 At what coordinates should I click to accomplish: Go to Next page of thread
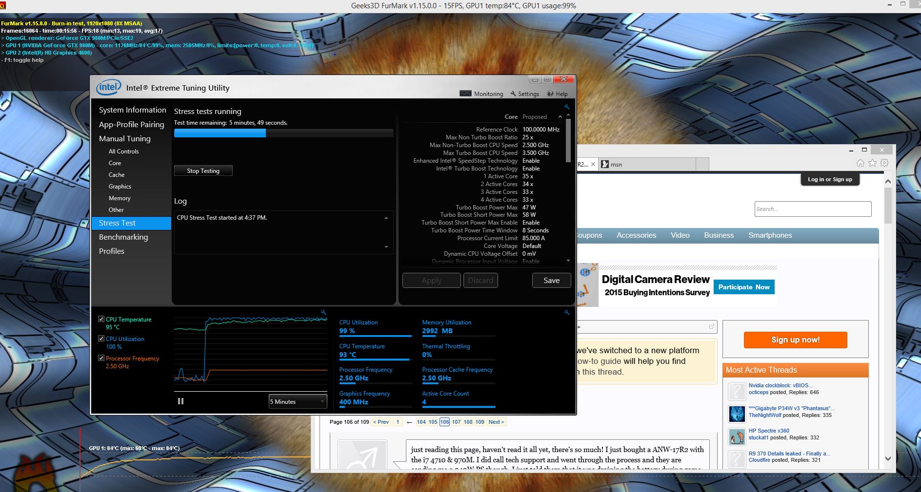coord(496,422)
